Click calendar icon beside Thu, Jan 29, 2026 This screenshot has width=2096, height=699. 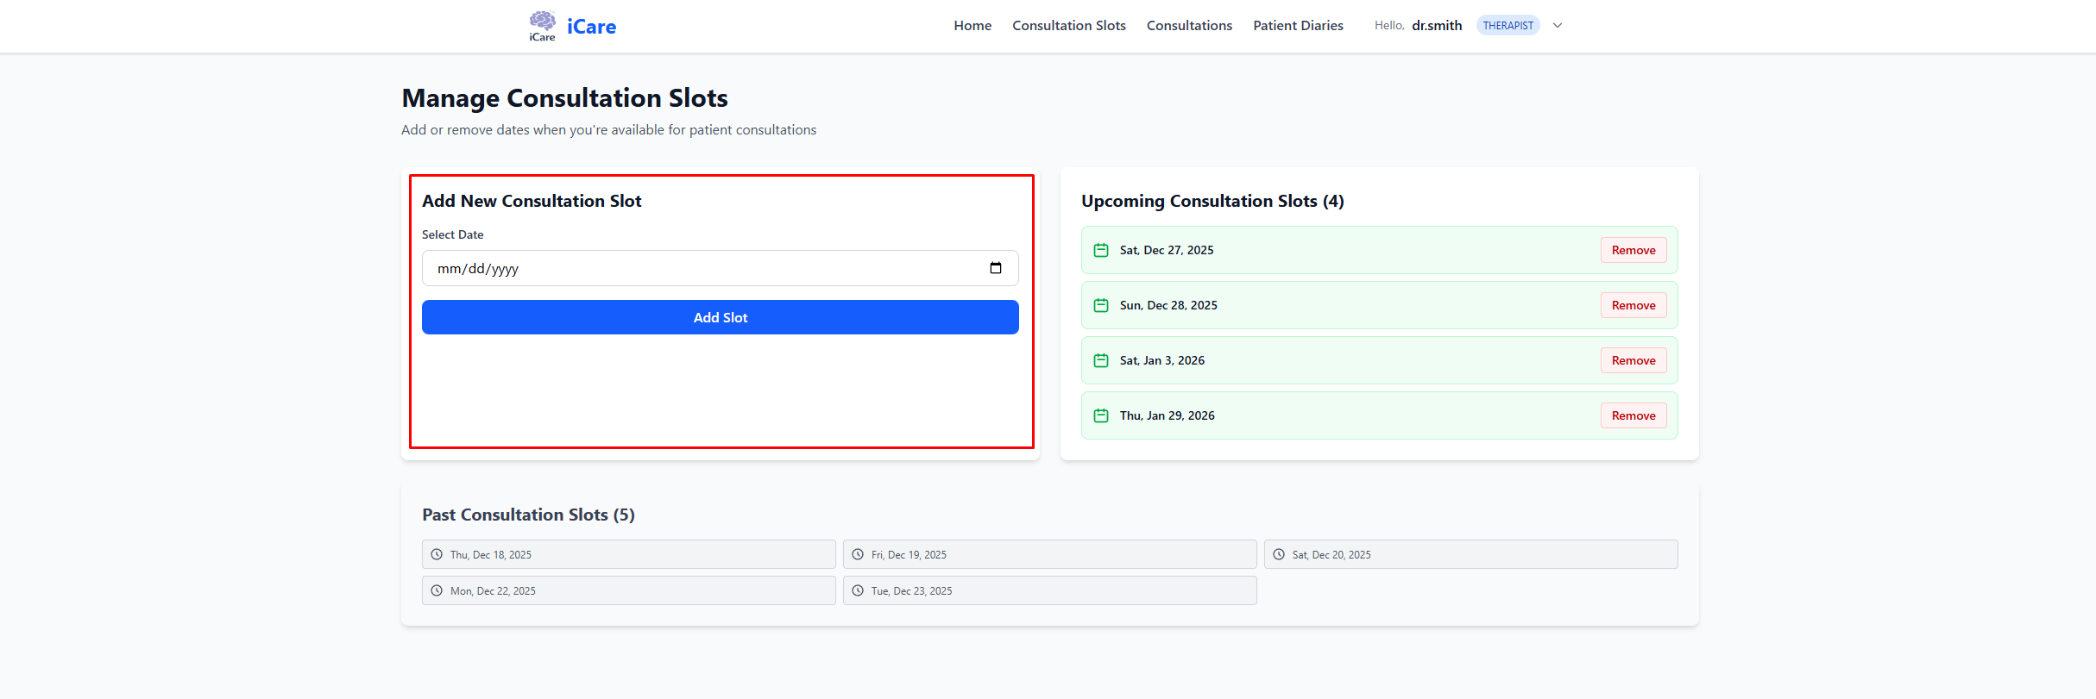point(1101,415)
